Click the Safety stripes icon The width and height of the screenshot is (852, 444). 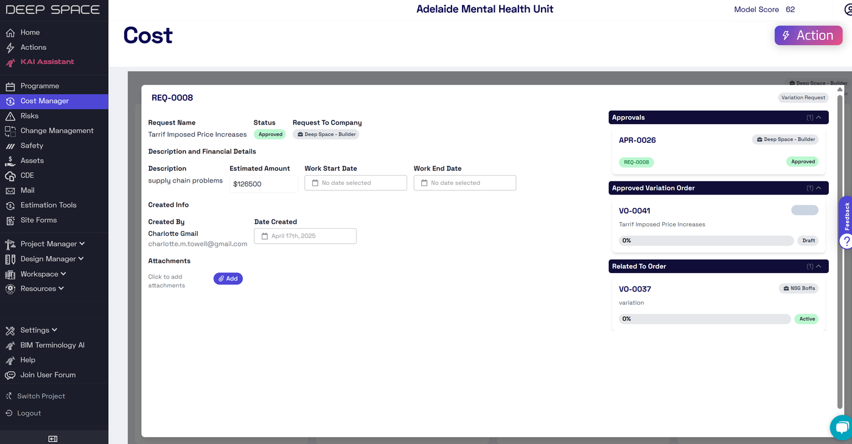(10, 146)
